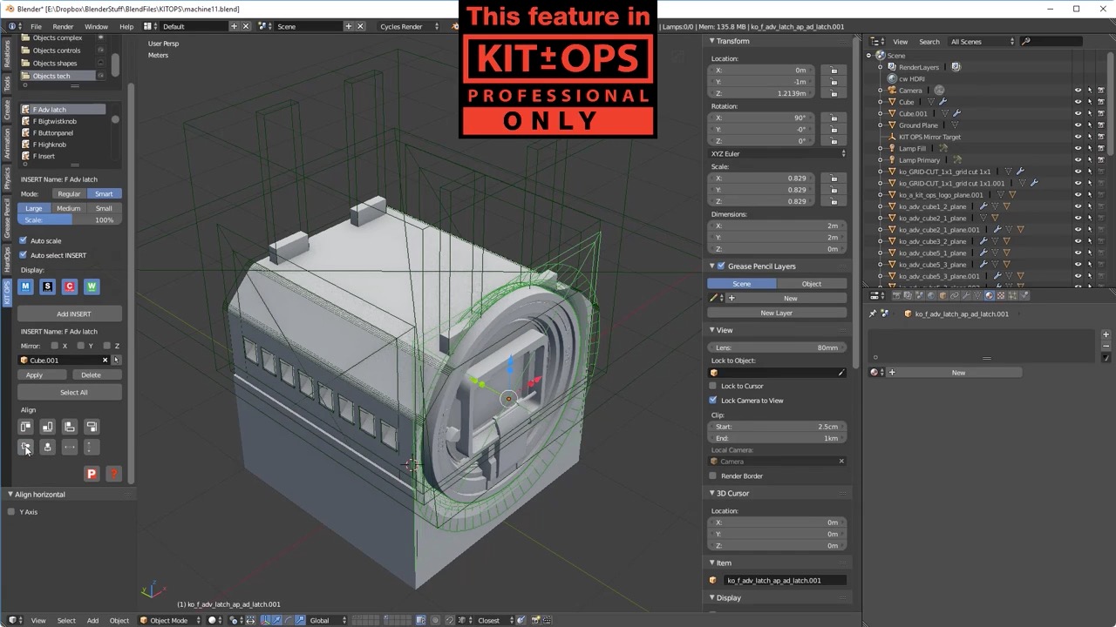Click the 3D manipulator translate arrow icon
The height and width of the screenshot is (627, 1116).
tap(276, 620)
